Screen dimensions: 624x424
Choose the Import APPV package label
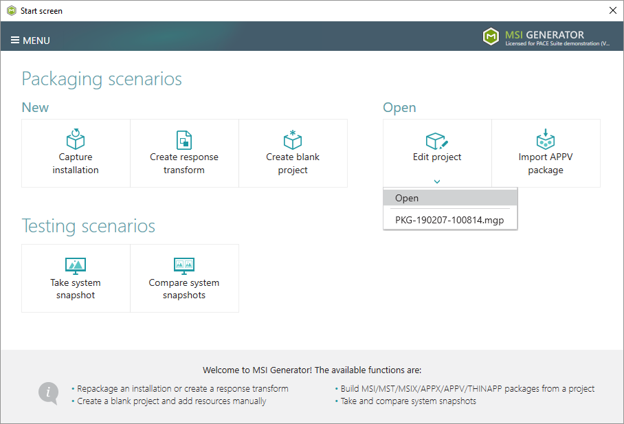[546, 164]
